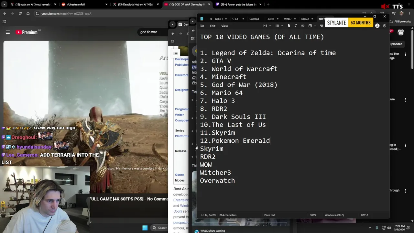Click the UTF-8 encoding indicator

(x=365, y=215)
